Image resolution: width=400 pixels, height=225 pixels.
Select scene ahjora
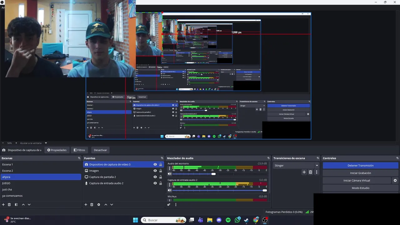coord(41,177)
